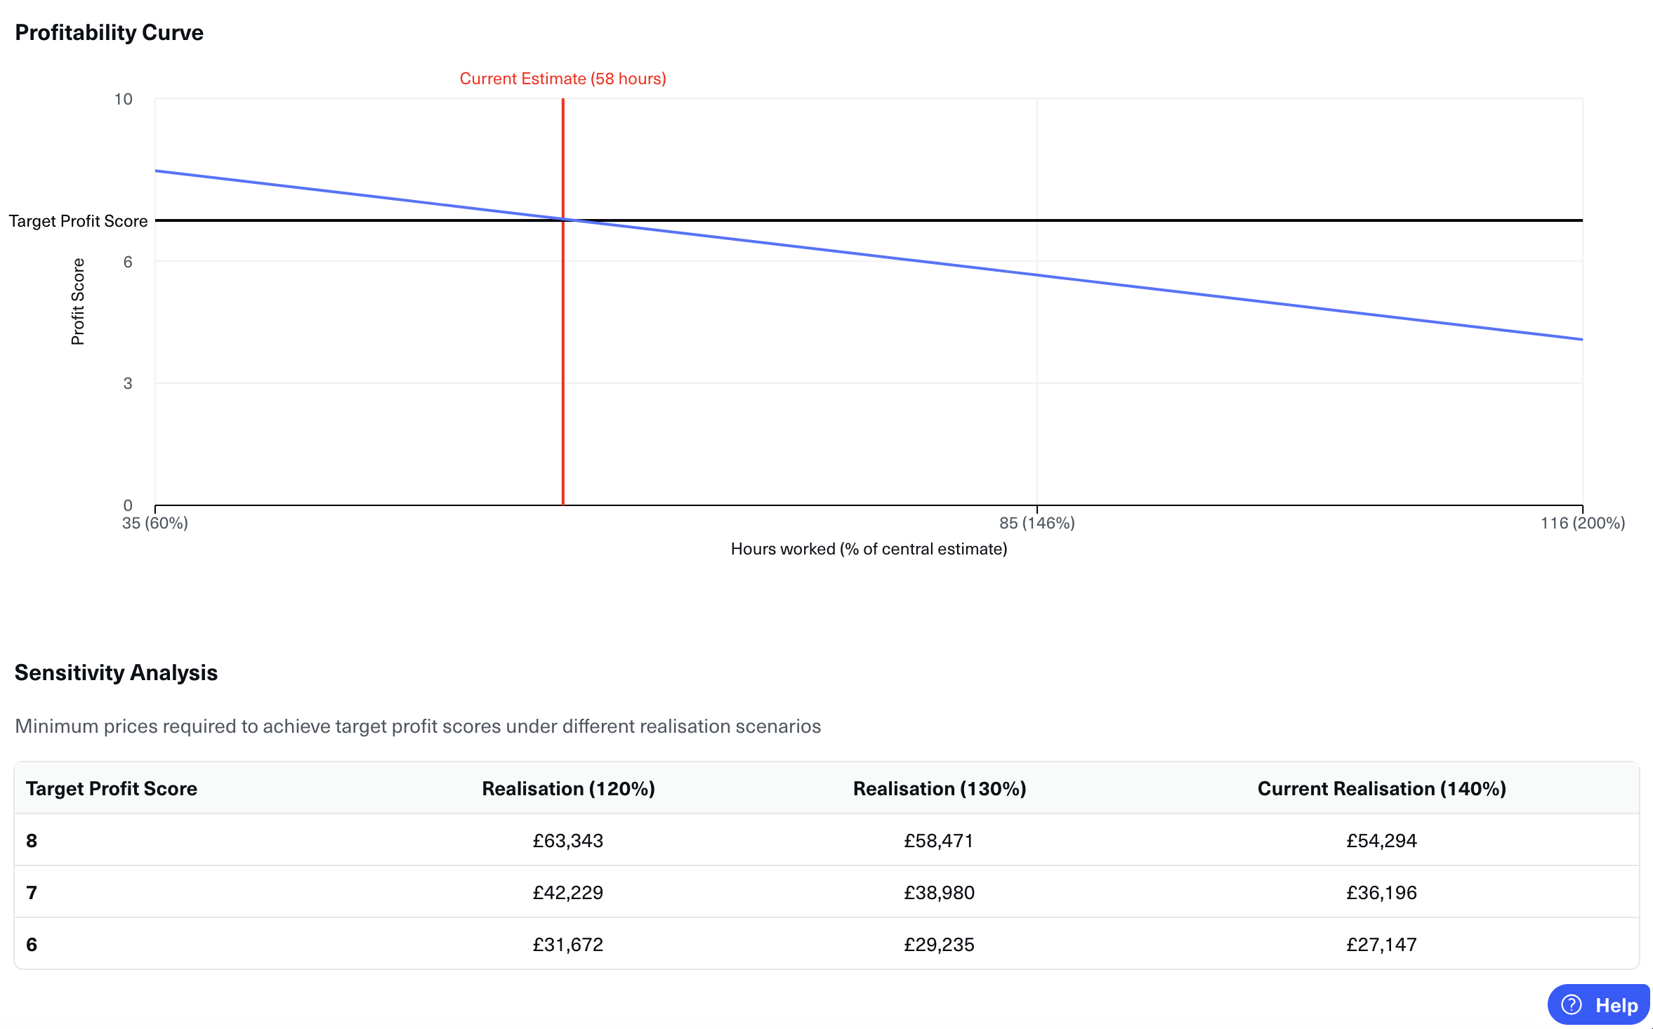
Task: Click the £31,672 price cell
Action: tap(567, 944)
